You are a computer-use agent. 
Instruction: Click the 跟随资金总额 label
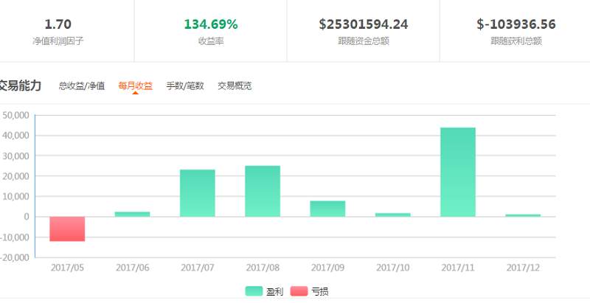pos(364,41)
